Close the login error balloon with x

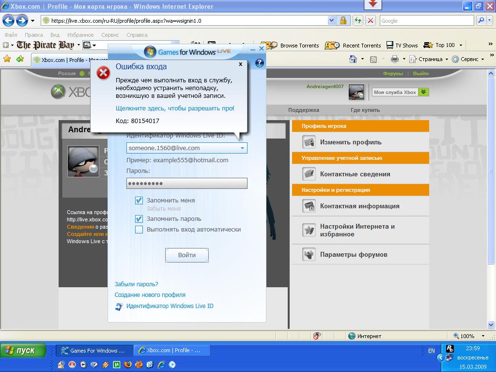[x=240, y=64]
